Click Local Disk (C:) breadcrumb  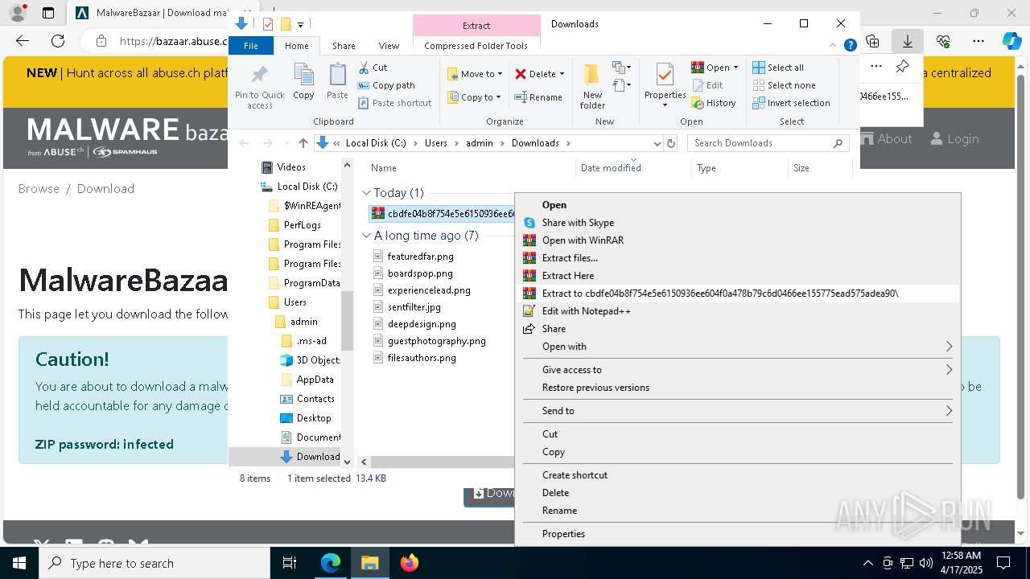tap(376, 143)
